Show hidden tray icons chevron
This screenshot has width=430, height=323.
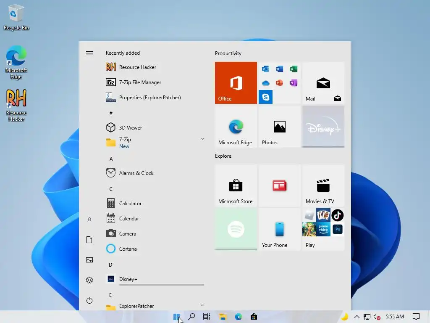pyautogui.click(x=357, y=317)
